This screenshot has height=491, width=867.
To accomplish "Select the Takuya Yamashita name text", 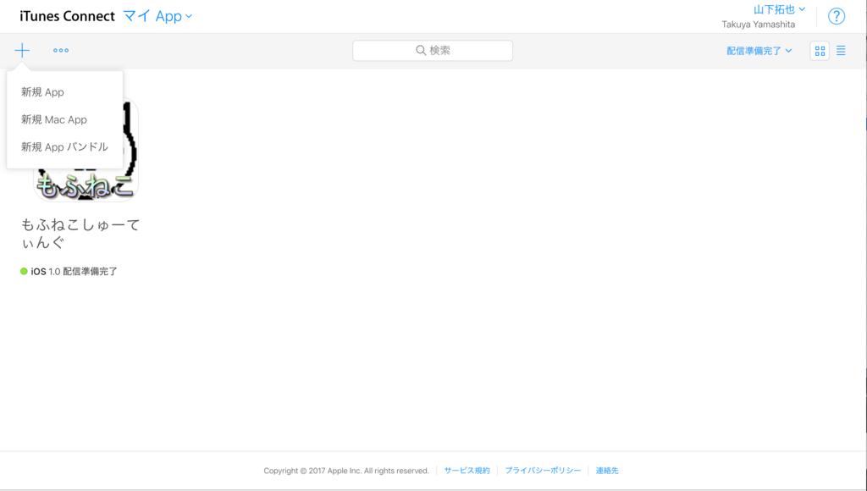I will point(758,25).
